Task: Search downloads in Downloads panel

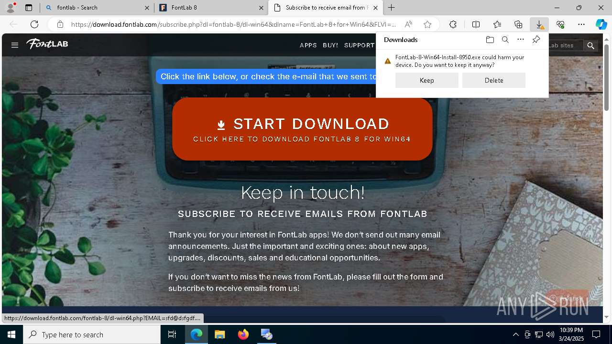Action: tap(505, 40)
